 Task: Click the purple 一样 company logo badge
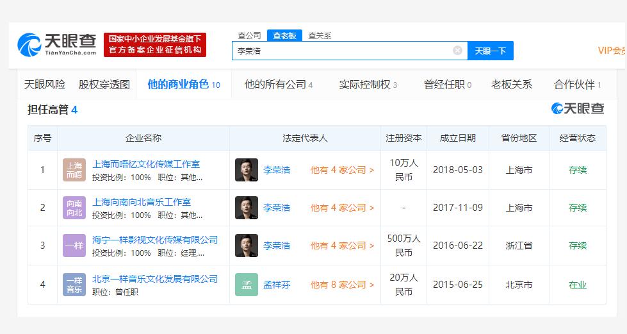click(x=74, y=246)
